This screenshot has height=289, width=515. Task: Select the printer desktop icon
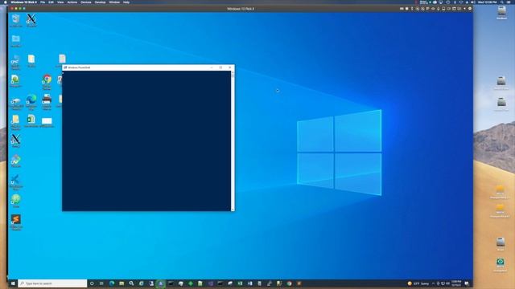[x=47, y=102]
